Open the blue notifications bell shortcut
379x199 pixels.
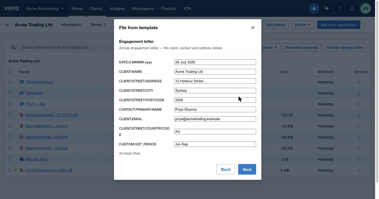click(314, 9)
